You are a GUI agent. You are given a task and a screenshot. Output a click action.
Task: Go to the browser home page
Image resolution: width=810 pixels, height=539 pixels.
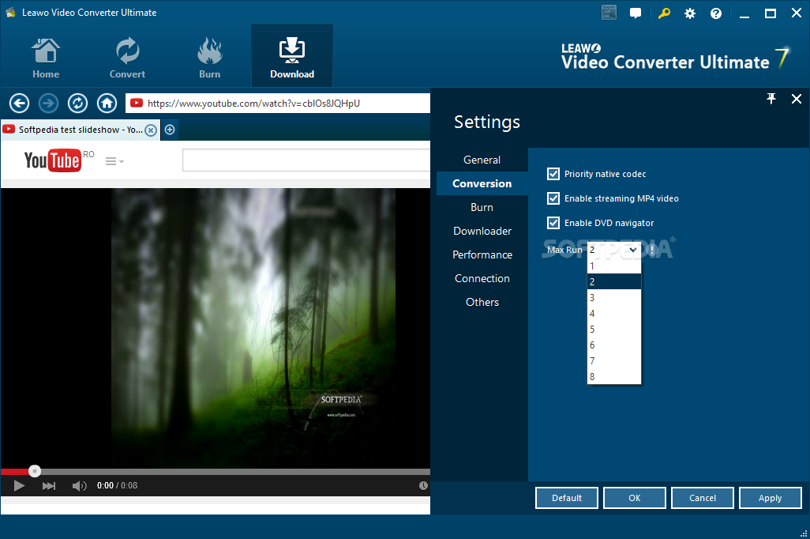[x=107, y=103]
